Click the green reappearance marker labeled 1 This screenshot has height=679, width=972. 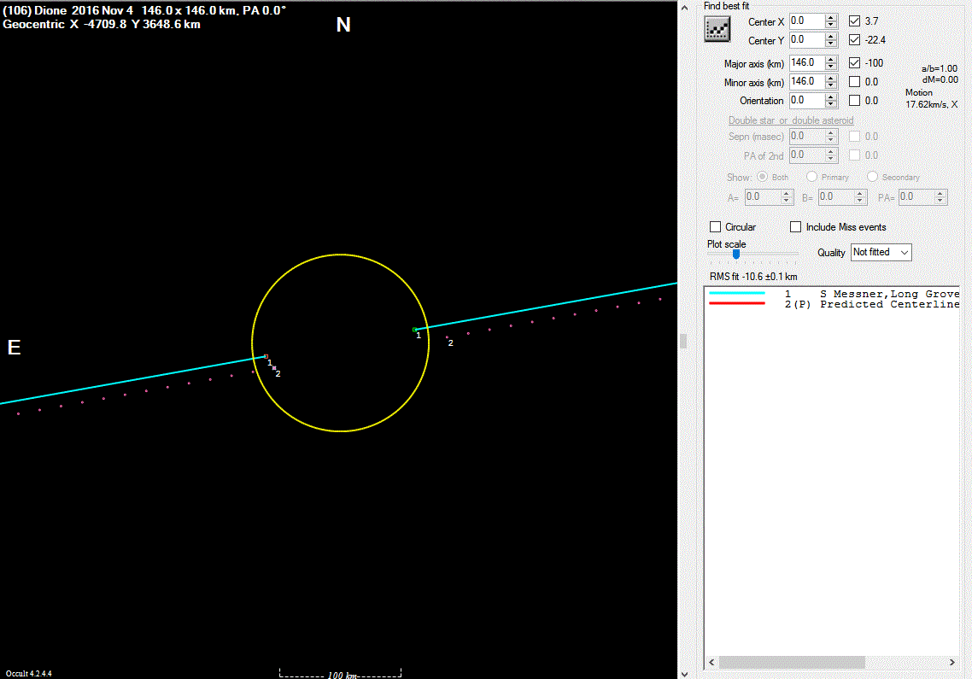click(415, 330)
